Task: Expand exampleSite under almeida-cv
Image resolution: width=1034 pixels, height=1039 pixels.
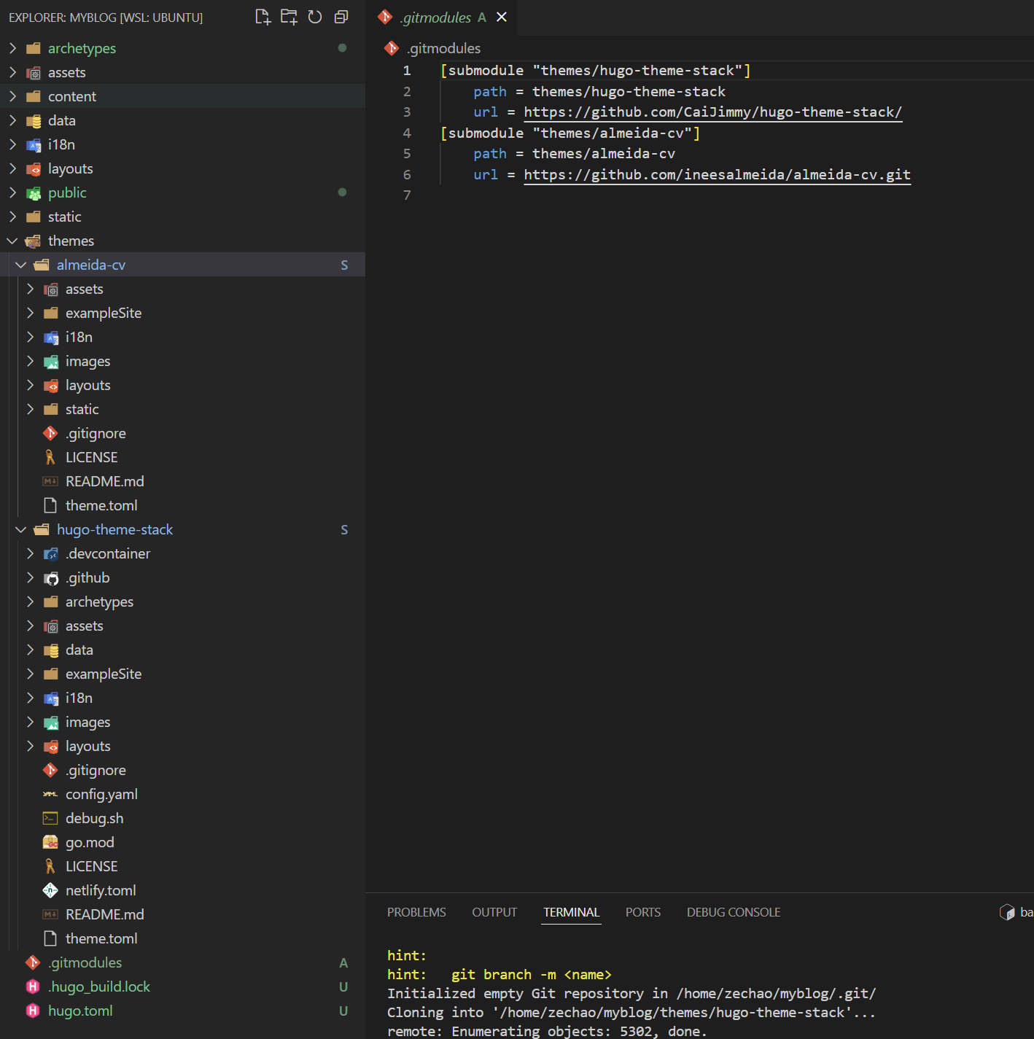Action: pyautogui.click(x=30, y=313)
